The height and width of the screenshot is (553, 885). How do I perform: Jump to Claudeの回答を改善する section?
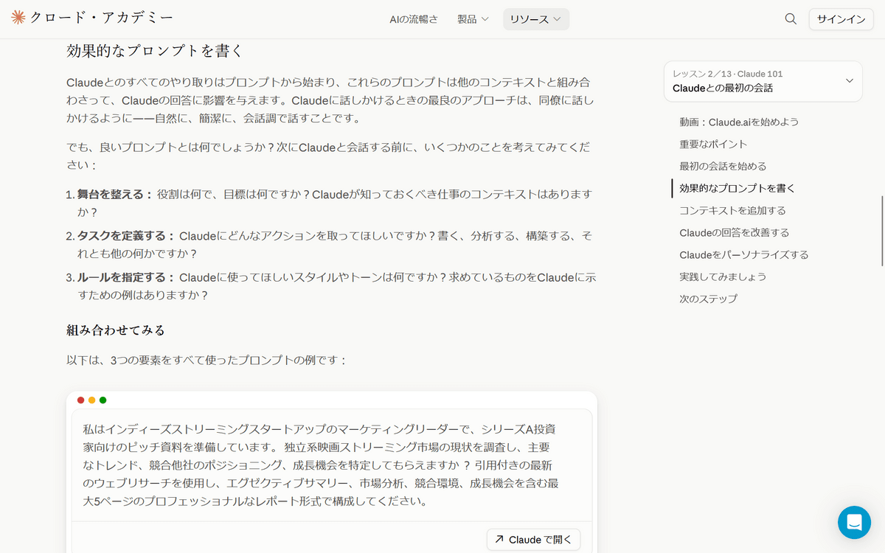point(735,232)
